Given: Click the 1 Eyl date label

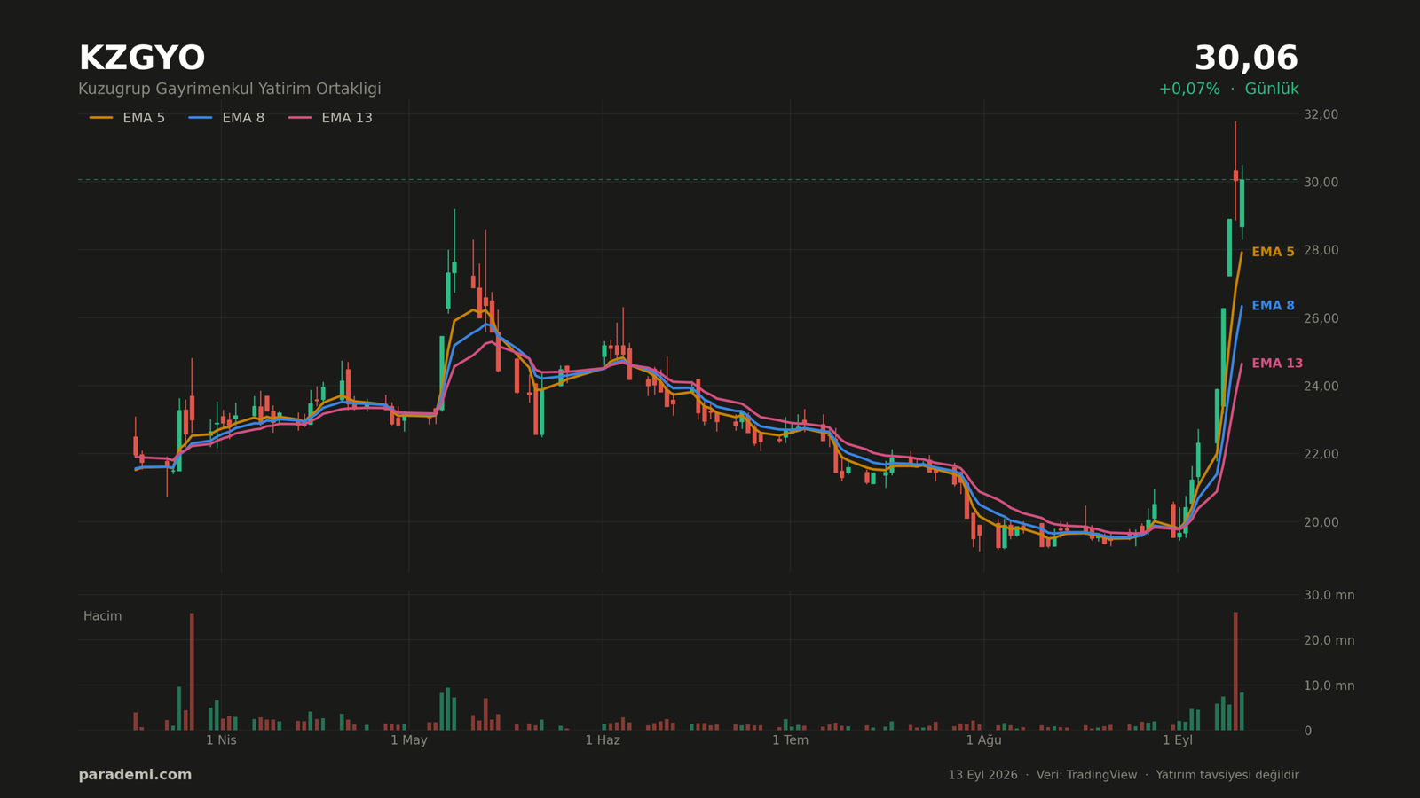Looking at the screenshot, I should click(1178, 740).
